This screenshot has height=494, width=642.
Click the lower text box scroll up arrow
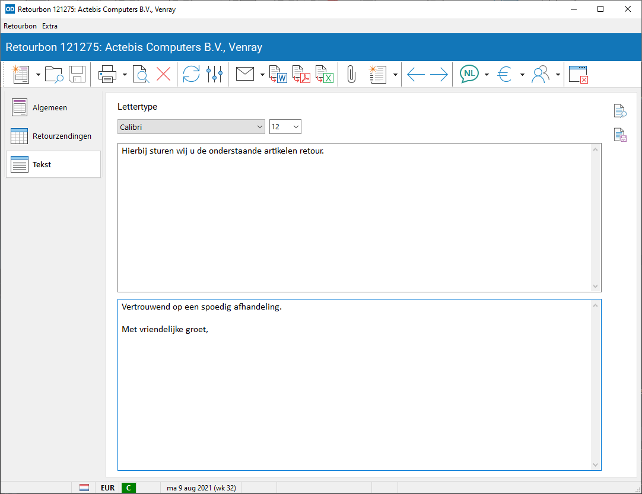pyautogui.click(x=595, y=306)
